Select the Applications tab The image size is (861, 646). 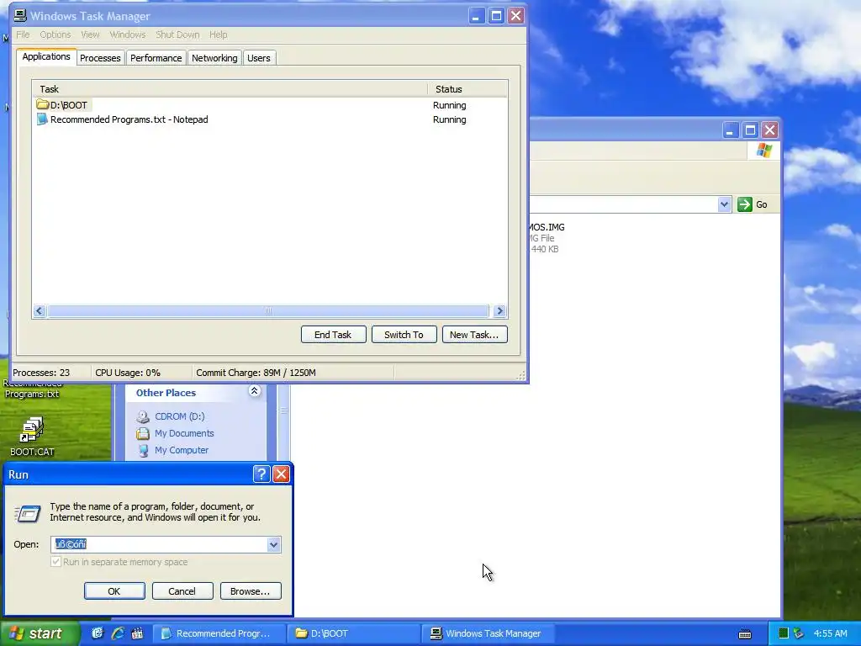tap(46, 56)
